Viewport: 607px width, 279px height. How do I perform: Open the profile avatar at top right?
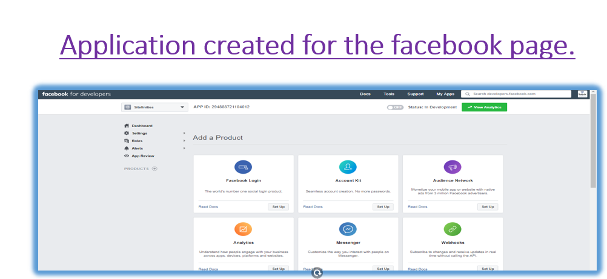click(582, 94)
